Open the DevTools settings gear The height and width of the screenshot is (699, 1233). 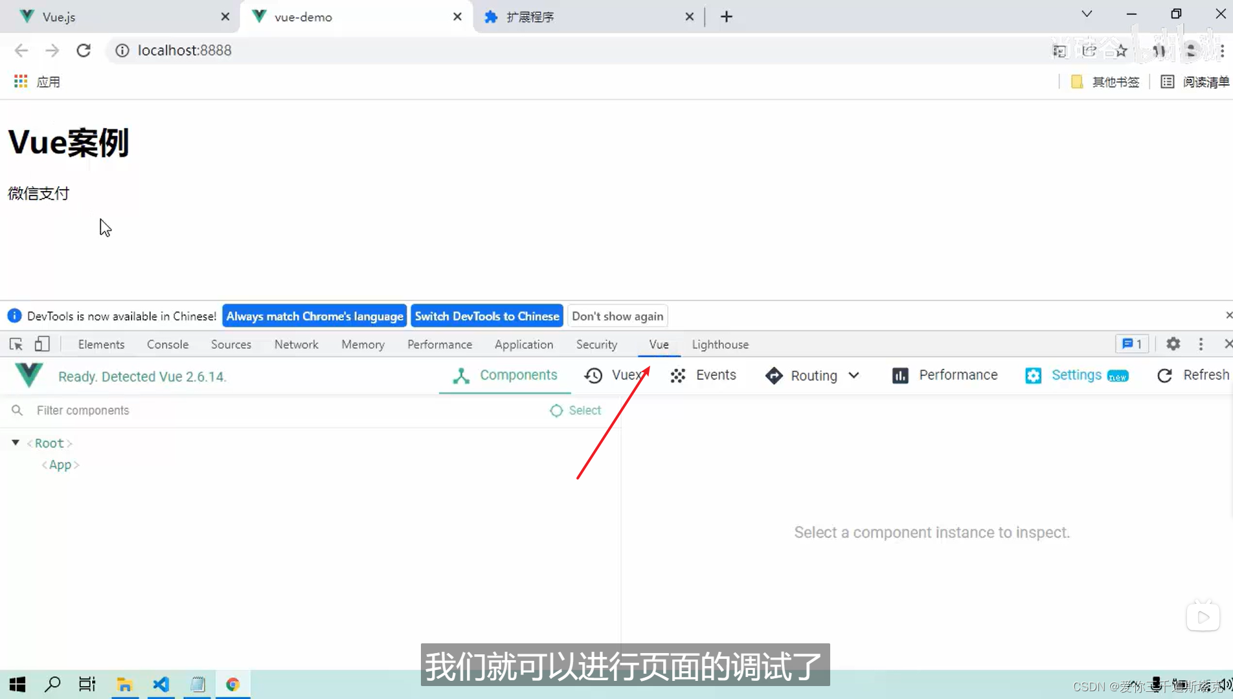tap(1173, 344)
